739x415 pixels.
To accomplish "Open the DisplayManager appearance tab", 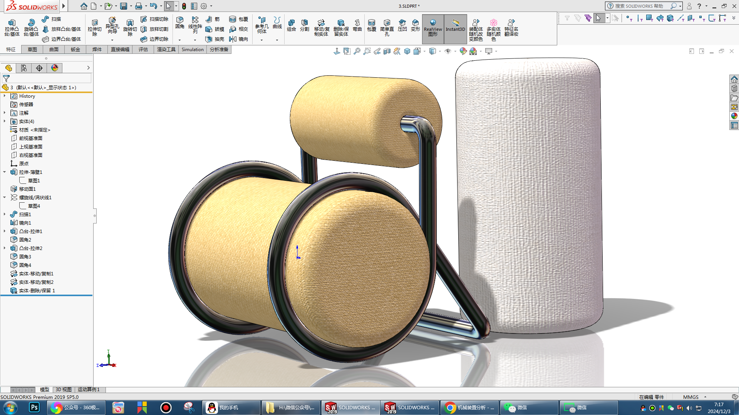I will (x=55, y=68).
